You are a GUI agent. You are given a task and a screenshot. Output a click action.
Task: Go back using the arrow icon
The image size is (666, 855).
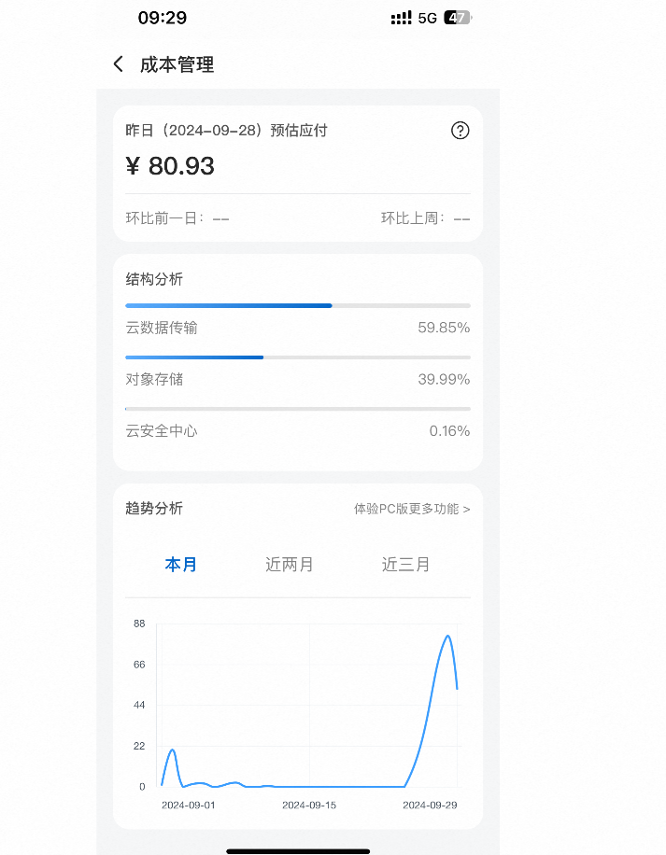click(119, 64)
